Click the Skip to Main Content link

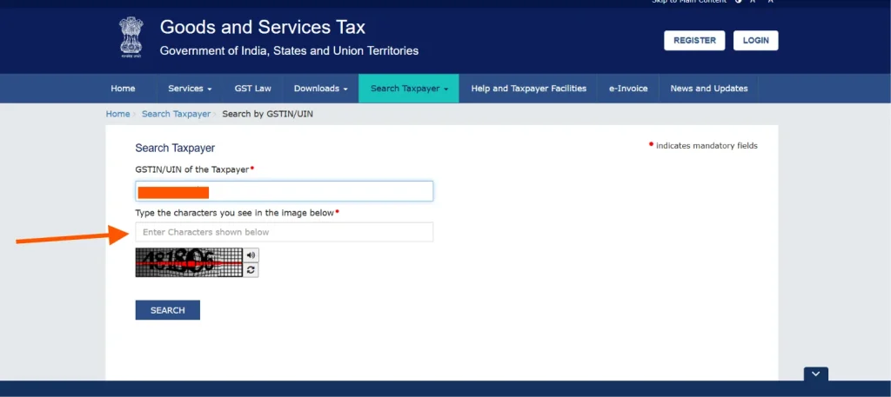coord(689,2)
